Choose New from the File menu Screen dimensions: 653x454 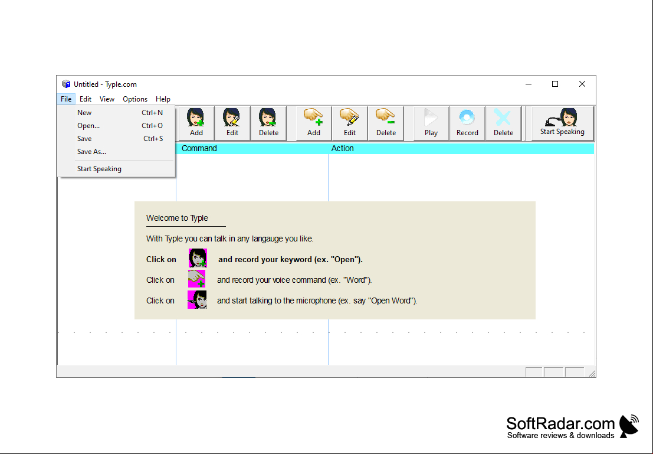116,113
